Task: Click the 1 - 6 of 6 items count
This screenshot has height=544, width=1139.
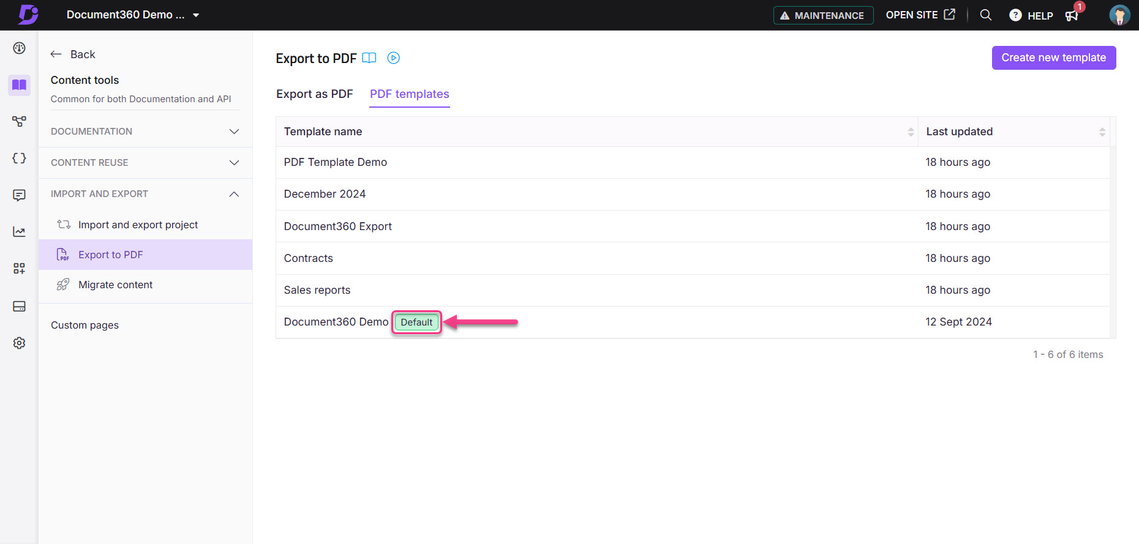Action: [x=1068, y=354]
